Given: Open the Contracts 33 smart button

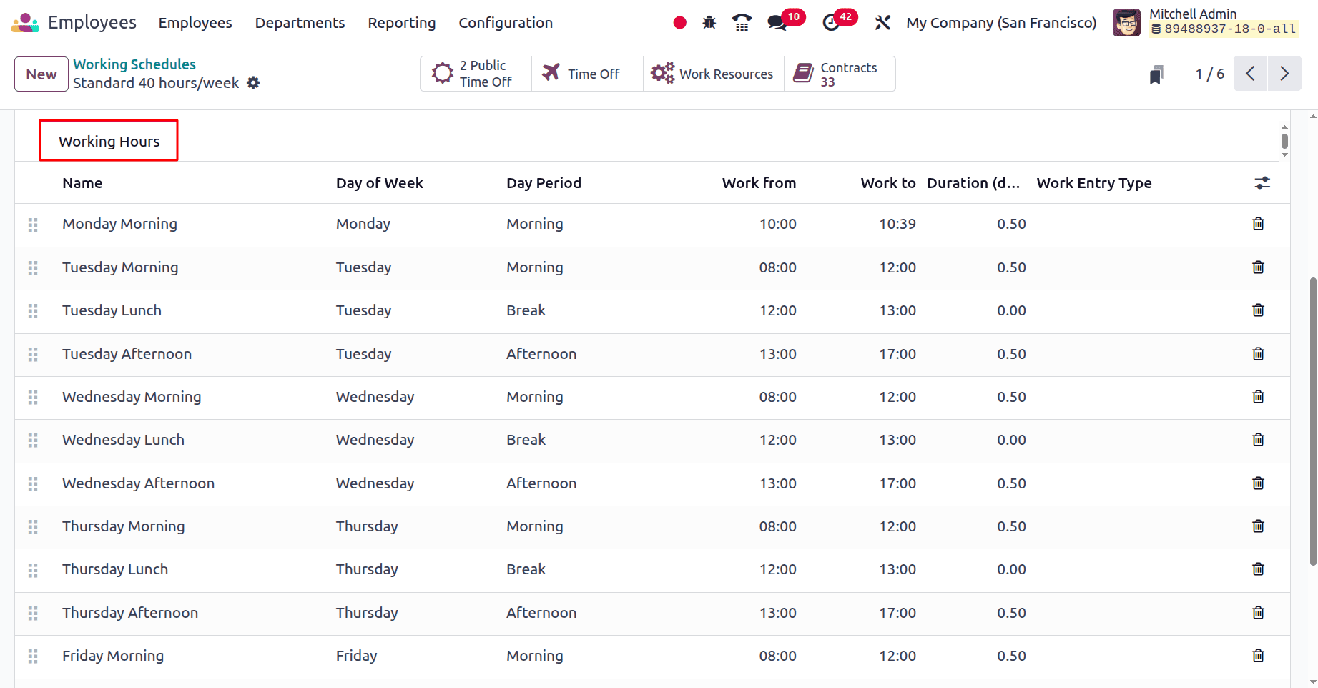Looking at the screenshot, I should [x=840, y=74].
